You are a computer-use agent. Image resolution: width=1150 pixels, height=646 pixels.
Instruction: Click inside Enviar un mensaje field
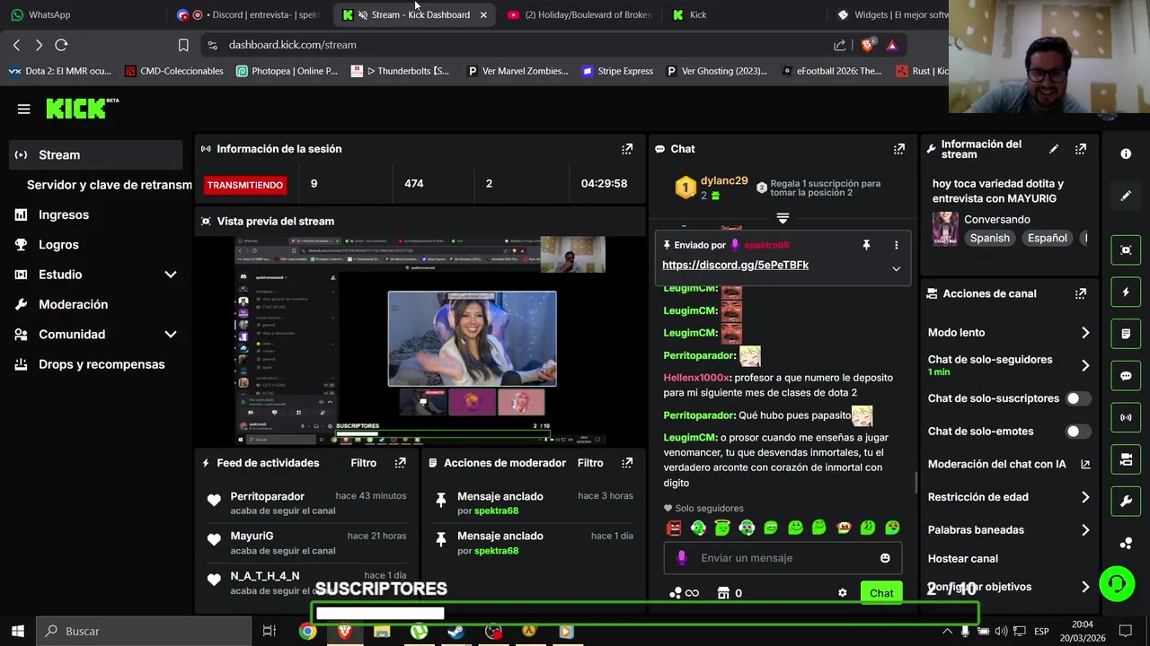pyautogui.click(x=785, y=558)
